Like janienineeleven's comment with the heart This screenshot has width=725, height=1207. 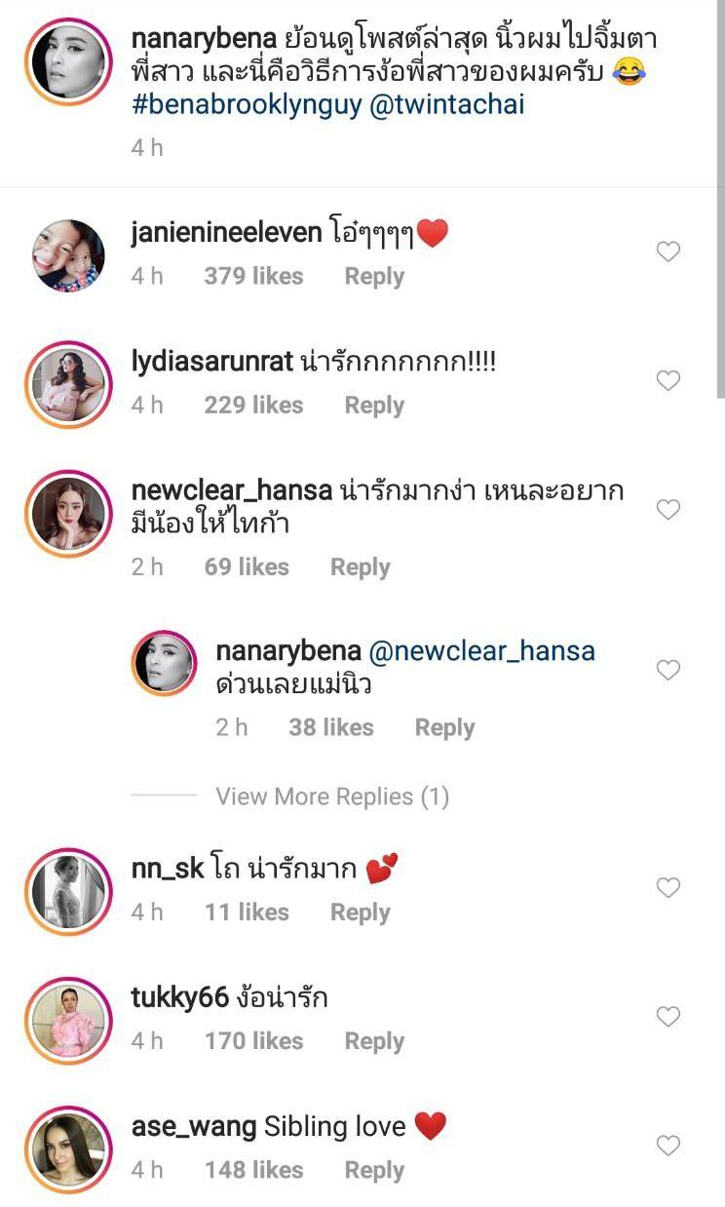(668, 253)
